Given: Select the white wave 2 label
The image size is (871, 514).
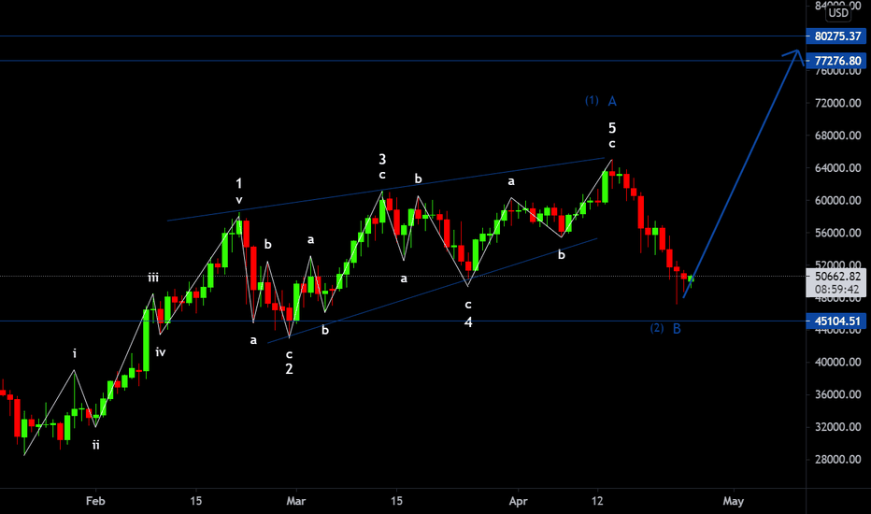Looking at the screenshot, I should [289, 369].
